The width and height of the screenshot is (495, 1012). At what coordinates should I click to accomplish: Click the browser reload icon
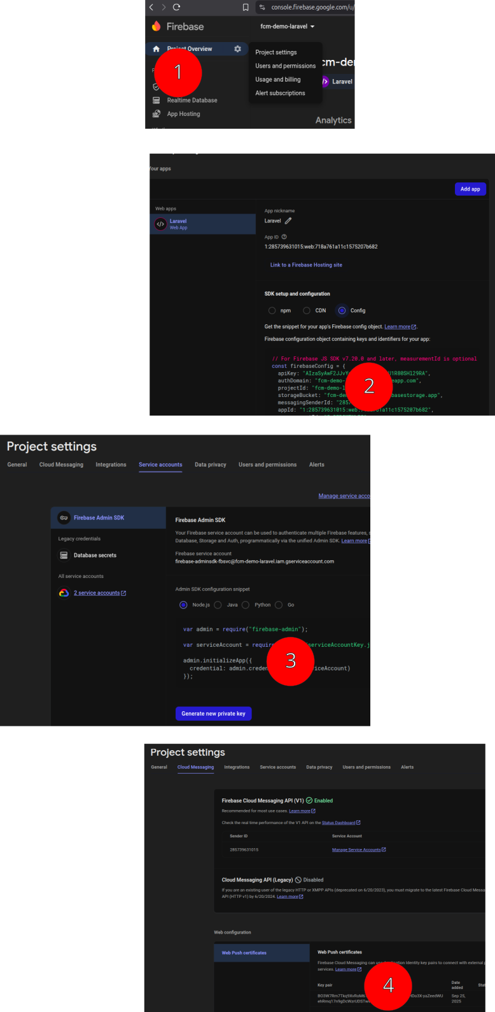point(176,7)
